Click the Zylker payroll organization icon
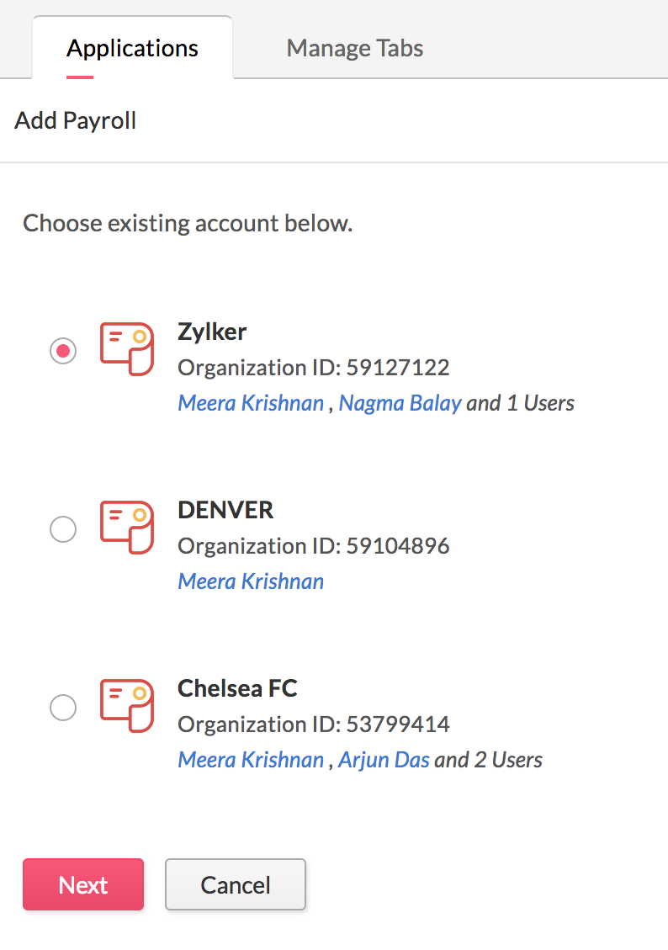Viewport: 668px width, 950px height. [x=126, y=348]
